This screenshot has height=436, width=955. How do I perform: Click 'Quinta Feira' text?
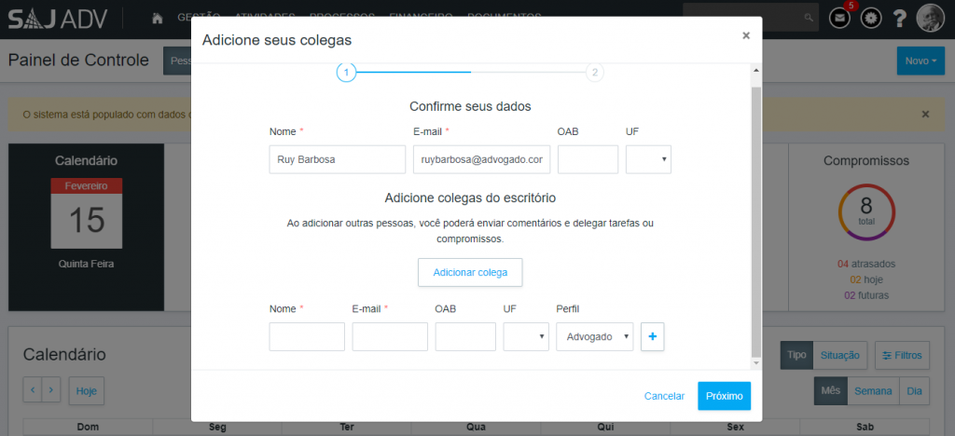click(87, 264)
